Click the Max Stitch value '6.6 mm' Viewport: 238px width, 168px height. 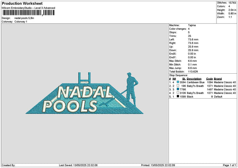coord(192,61)
